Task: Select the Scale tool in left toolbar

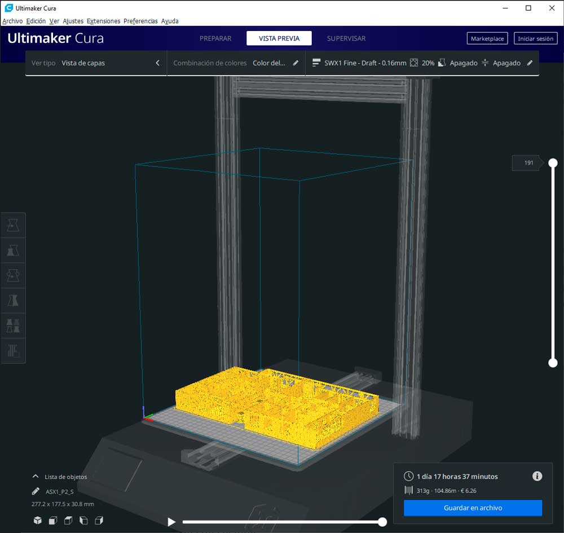Action: pyautogui.click(x=13, y=250)
